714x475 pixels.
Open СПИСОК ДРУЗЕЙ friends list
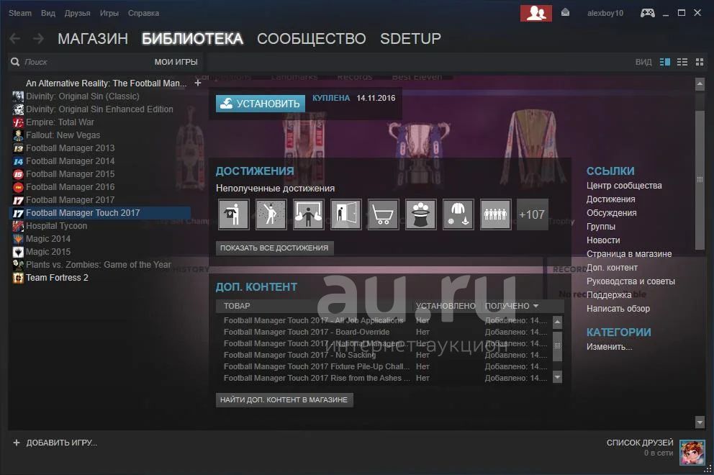click(640, 443)
